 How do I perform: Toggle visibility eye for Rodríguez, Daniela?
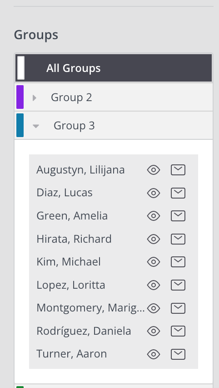(x=154, y=332)
